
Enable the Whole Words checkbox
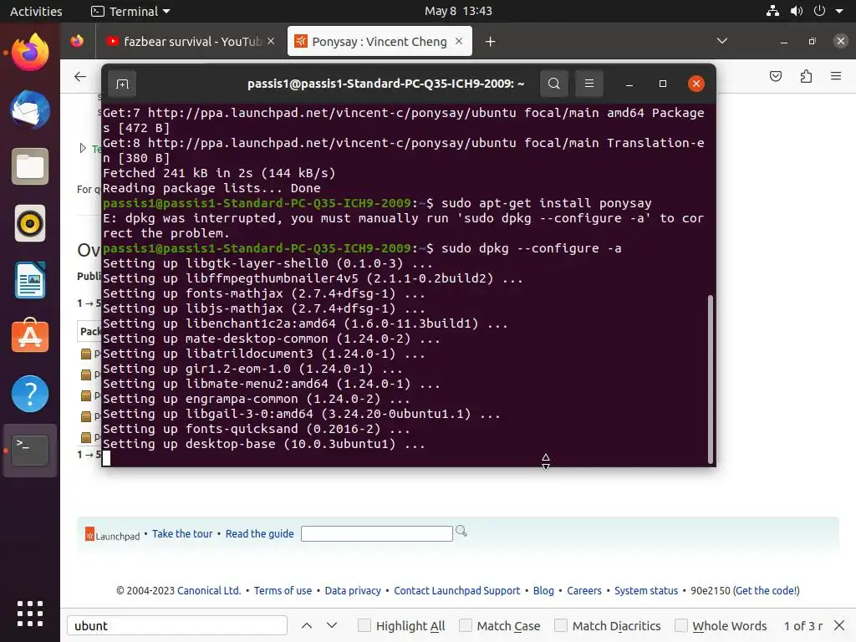tap(680, 625)
